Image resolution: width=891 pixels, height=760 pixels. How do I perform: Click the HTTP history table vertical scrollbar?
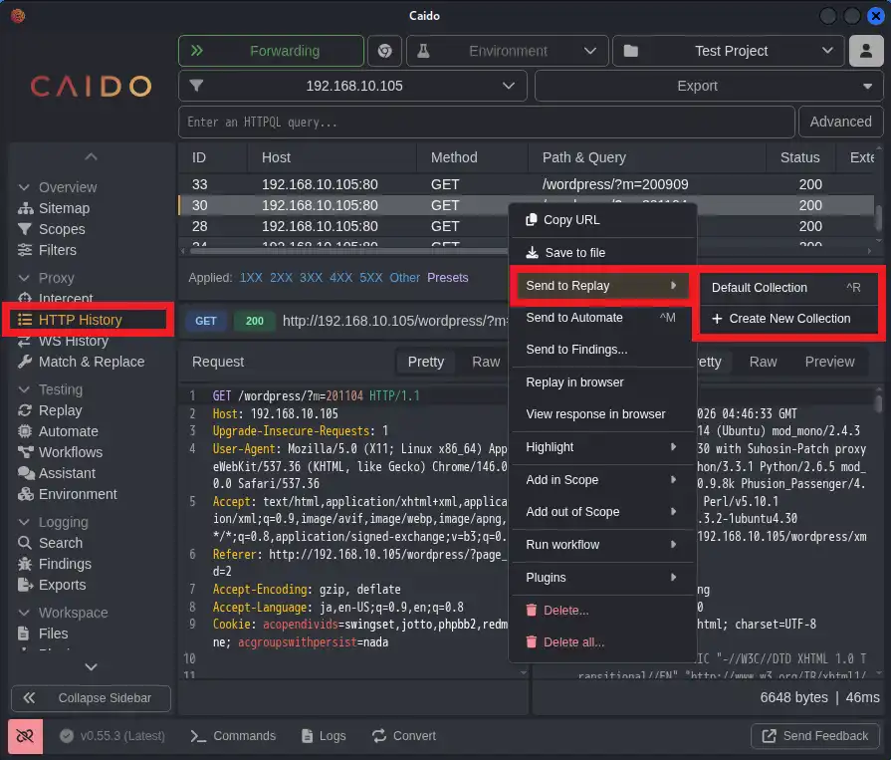coord(879,217)
